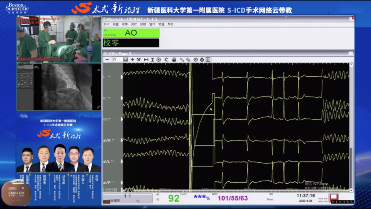Click the minus zoom-out button in waveform toolbar
The width and height of the screenshot is (371, 209).
107,60
